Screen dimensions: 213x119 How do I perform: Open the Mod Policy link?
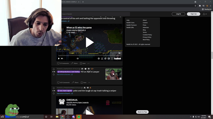pyautogui.click(x=146, y=40)
